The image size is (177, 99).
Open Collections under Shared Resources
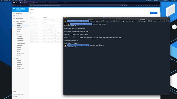[x=20, y=23]
